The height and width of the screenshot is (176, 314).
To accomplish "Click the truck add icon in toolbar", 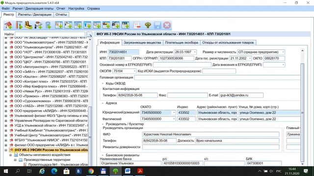I will (38, 25).
